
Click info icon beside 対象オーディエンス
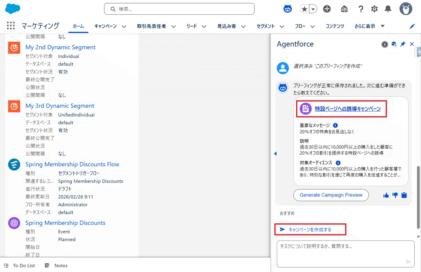pos(338,163)
